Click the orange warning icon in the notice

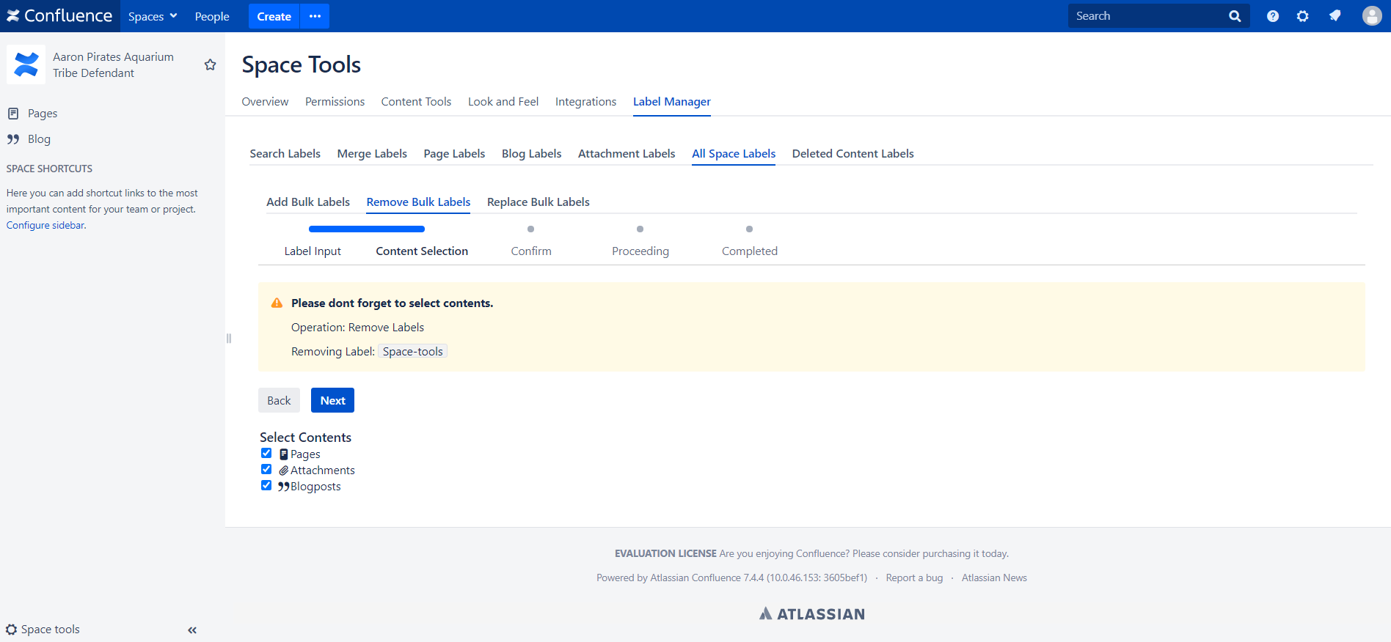point(277,303)
